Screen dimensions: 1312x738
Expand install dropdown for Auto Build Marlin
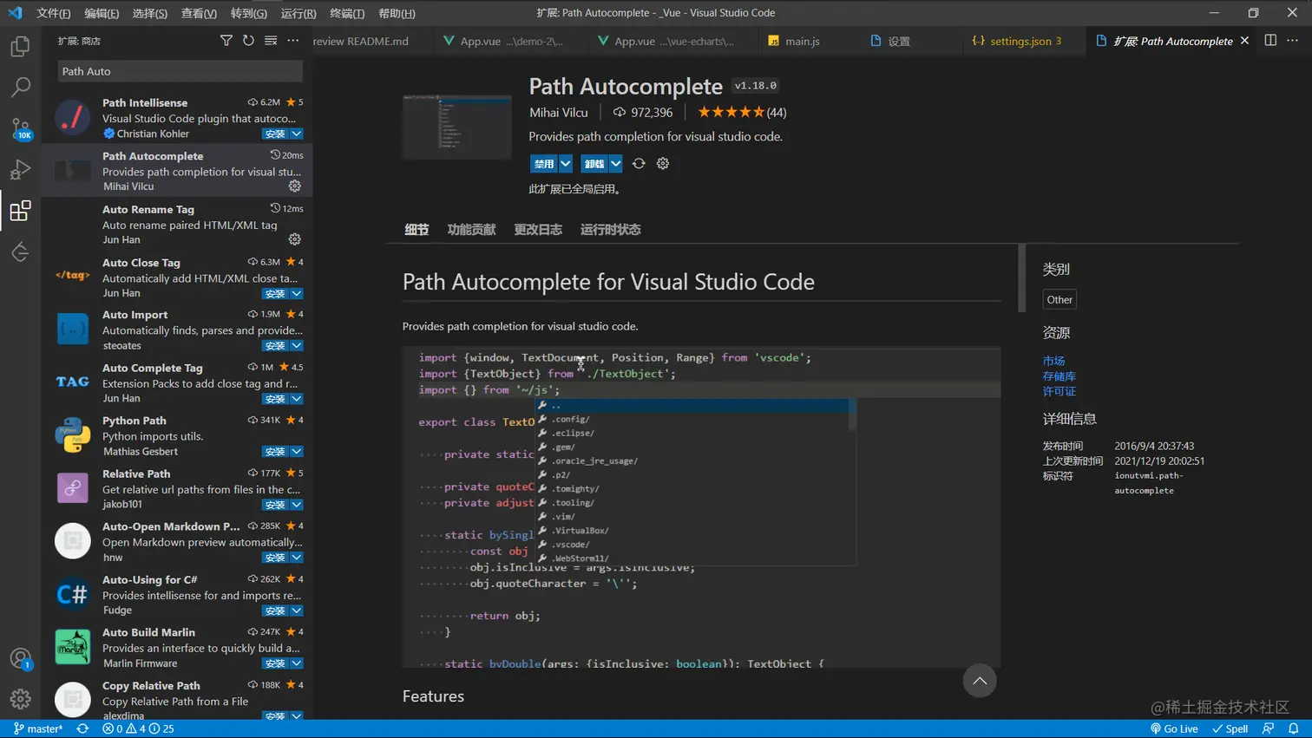click(297, 663)
